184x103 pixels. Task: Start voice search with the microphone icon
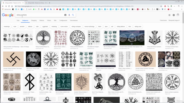pyautogui.click(x=69, y=15)
